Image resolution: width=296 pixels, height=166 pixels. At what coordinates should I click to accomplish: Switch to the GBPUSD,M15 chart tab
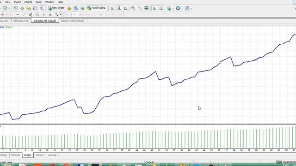point(21,21)
